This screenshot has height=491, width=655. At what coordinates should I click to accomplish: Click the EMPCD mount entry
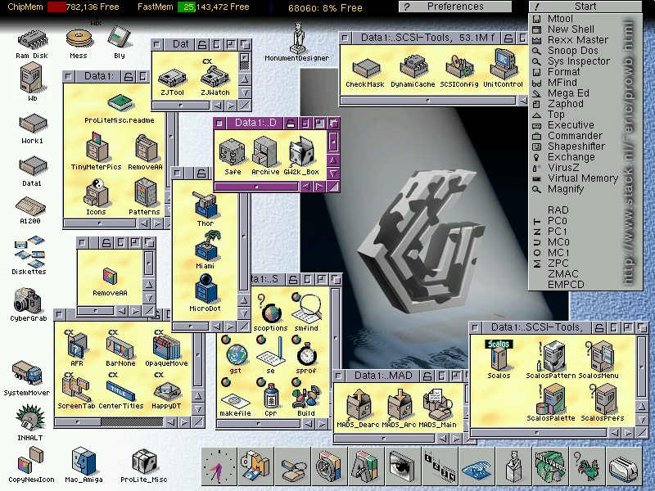[x=566, y=285]
